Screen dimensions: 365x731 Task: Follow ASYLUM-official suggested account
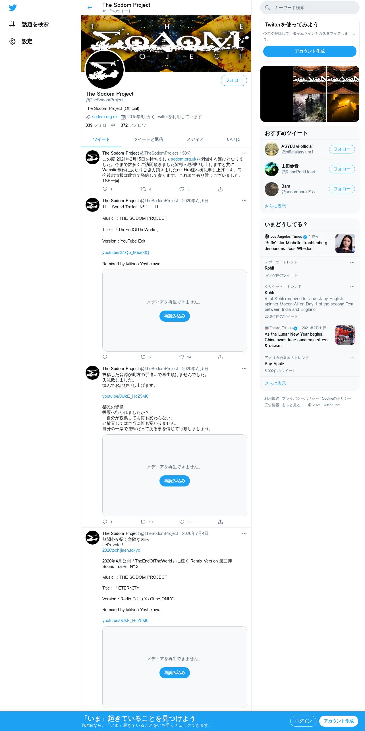coord(342,149)
